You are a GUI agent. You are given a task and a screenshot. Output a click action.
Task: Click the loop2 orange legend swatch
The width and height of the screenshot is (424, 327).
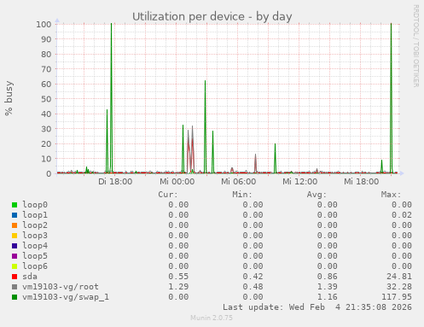pos(15,225)
